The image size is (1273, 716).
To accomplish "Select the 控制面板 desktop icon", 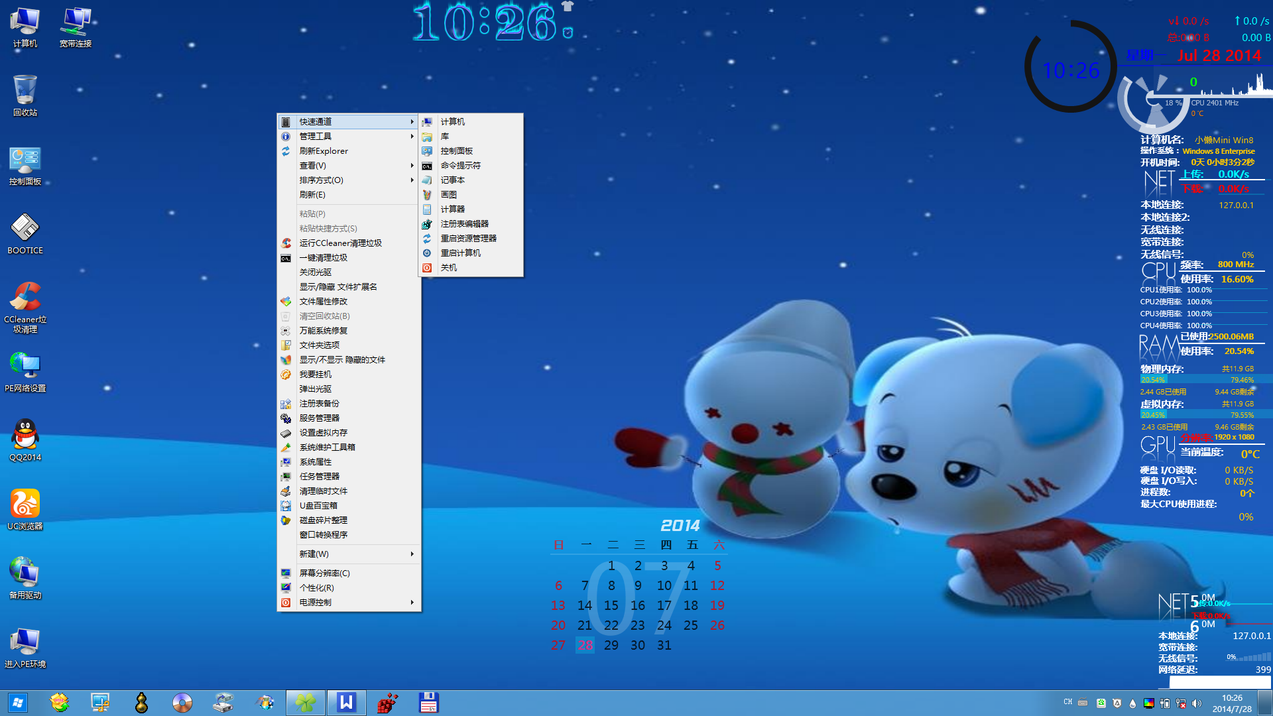I will 25,166.
